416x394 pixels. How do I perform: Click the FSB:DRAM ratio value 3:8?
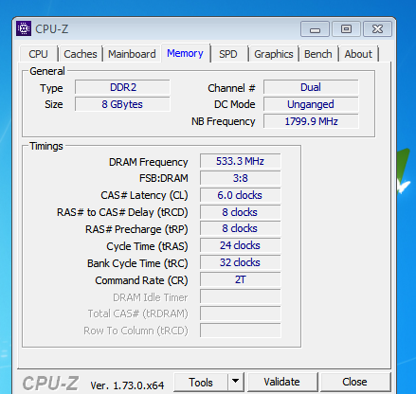point(240,178)
